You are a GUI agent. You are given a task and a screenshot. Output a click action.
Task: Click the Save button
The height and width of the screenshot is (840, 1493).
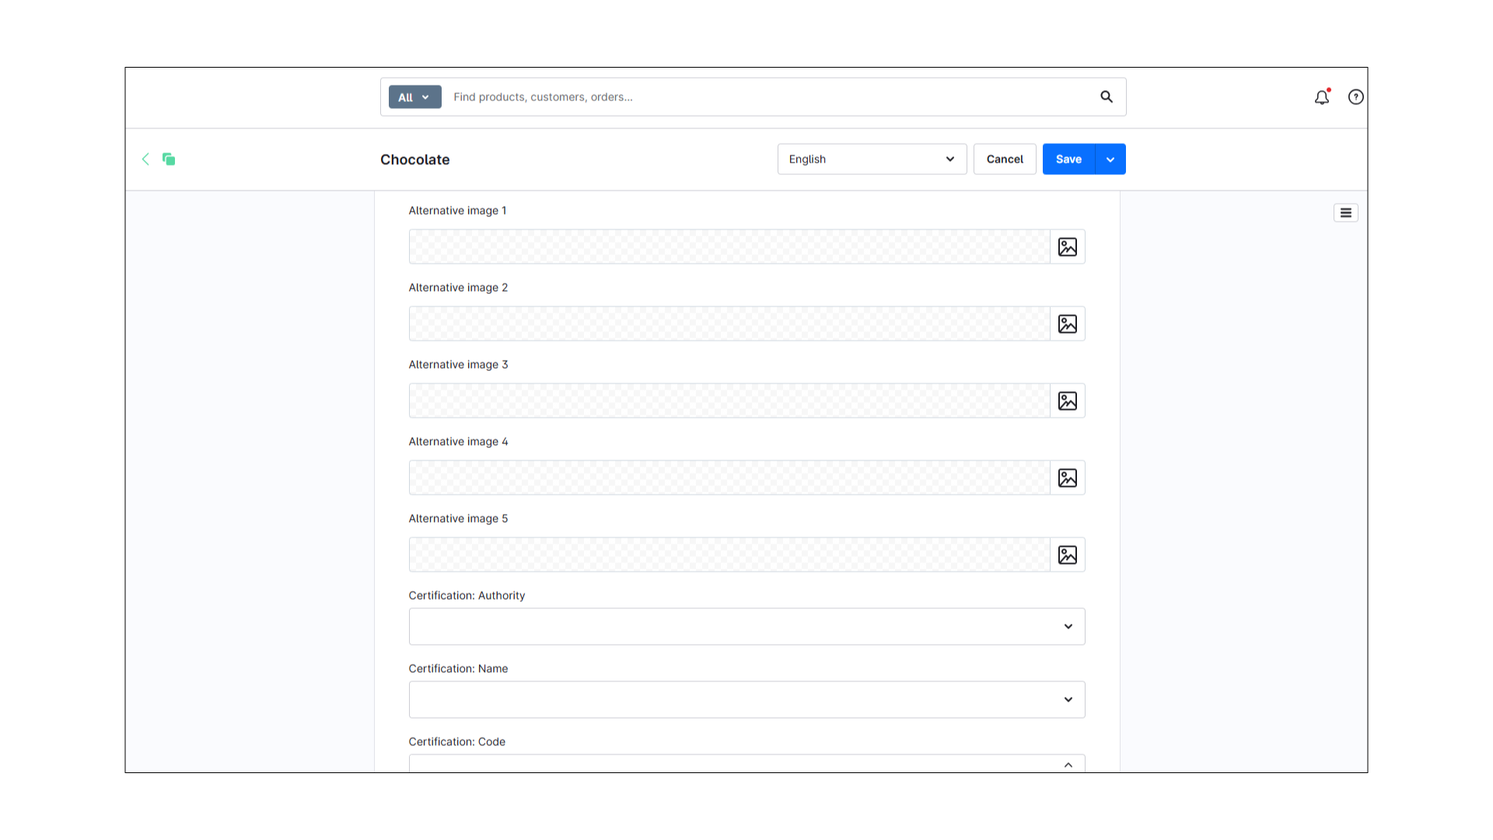point(1068,159)
